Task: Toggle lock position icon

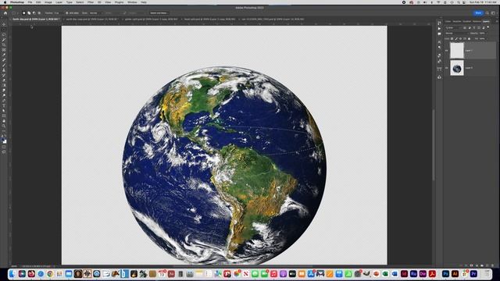Action: (x=460, y=38)
